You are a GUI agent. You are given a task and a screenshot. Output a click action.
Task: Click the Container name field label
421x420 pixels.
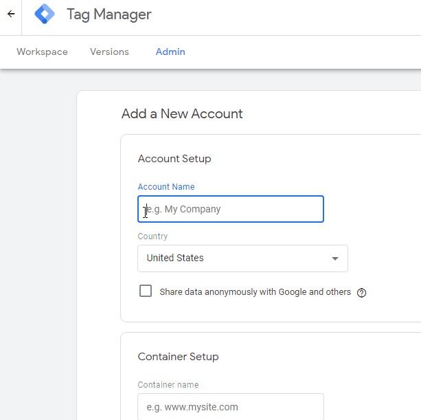[x=168, y=385]
